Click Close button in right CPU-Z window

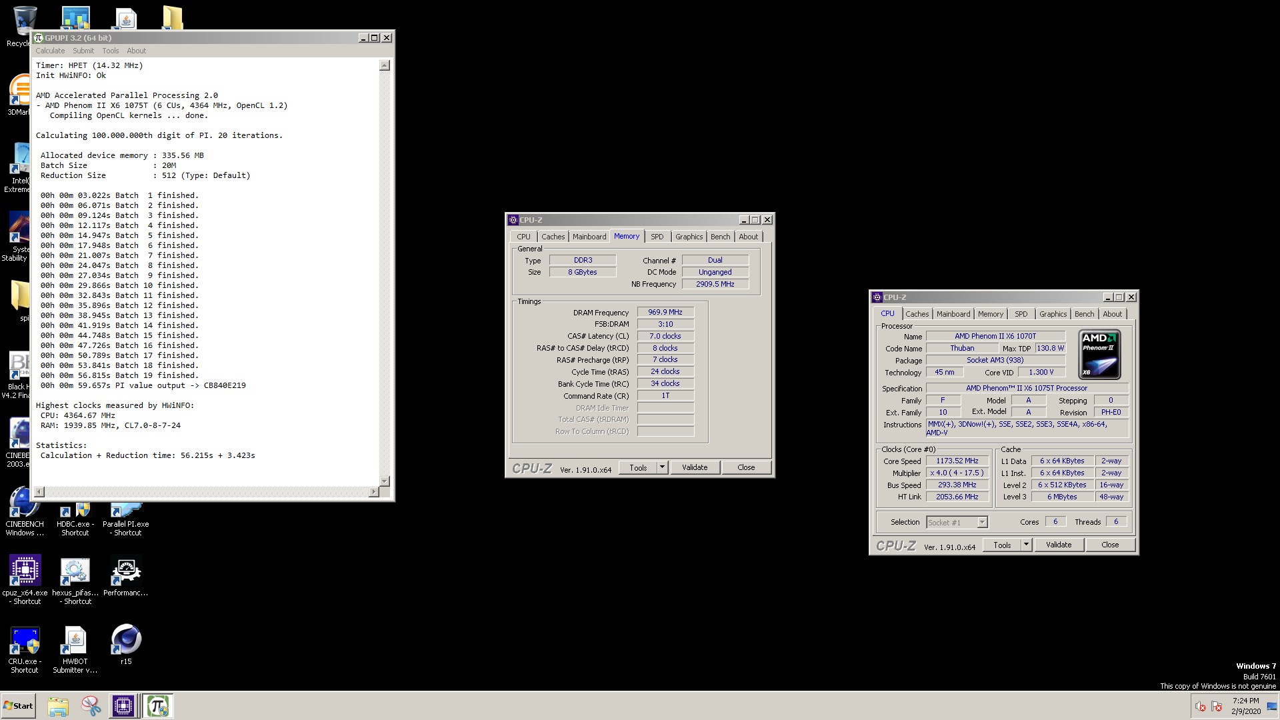(x=1110, y=545)
